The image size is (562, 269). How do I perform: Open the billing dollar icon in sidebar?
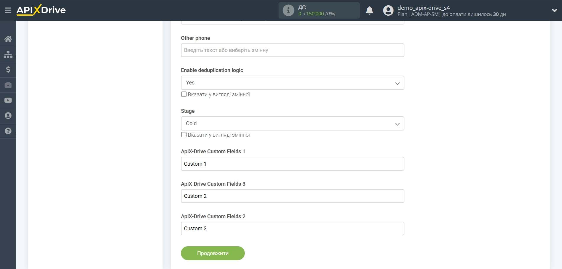(8, 70)
